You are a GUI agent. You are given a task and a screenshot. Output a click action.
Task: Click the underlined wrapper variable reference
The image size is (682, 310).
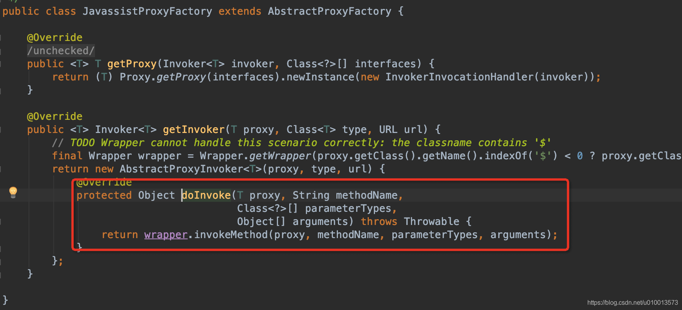(x=166, y=235)
